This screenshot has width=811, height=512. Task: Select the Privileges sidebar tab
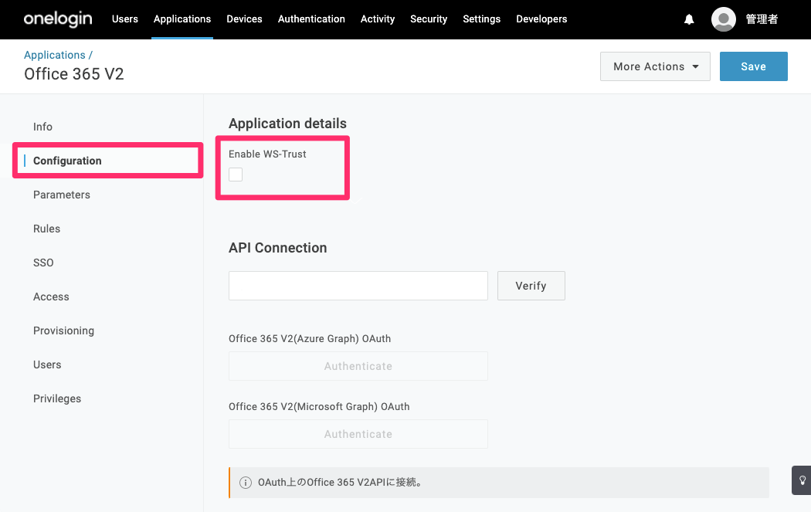pyautogui.click(x=57, y=398)
